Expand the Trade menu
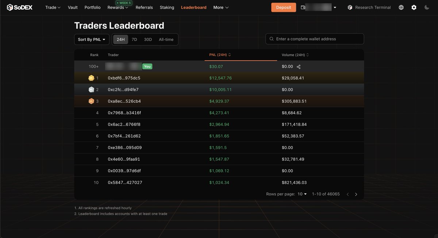The image size is (438, 238). [53, 7]
